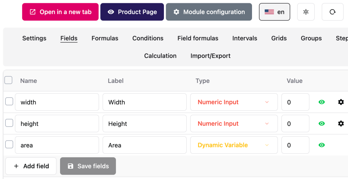Open settings gear for the height field
Screen dimensions: 348x179
coord(341,123)
